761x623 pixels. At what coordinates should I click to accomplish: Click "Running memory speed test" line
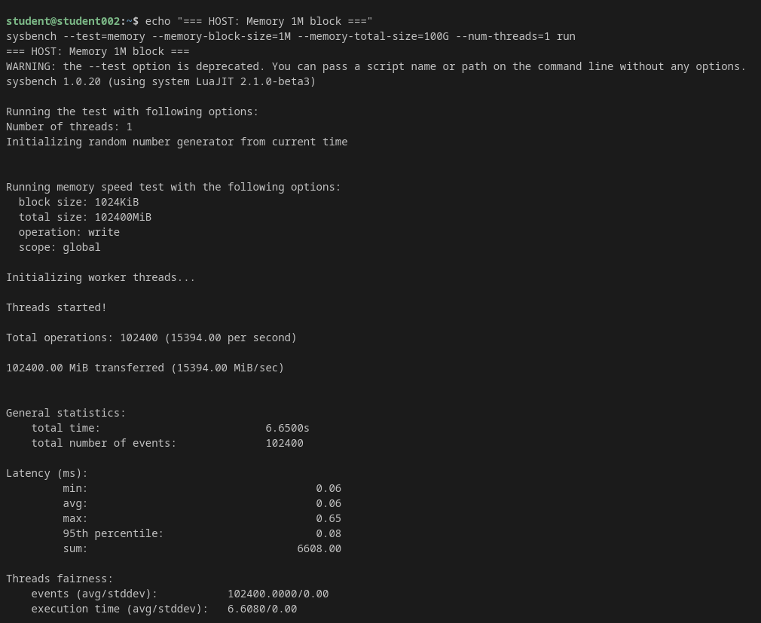tap(173, 187)
